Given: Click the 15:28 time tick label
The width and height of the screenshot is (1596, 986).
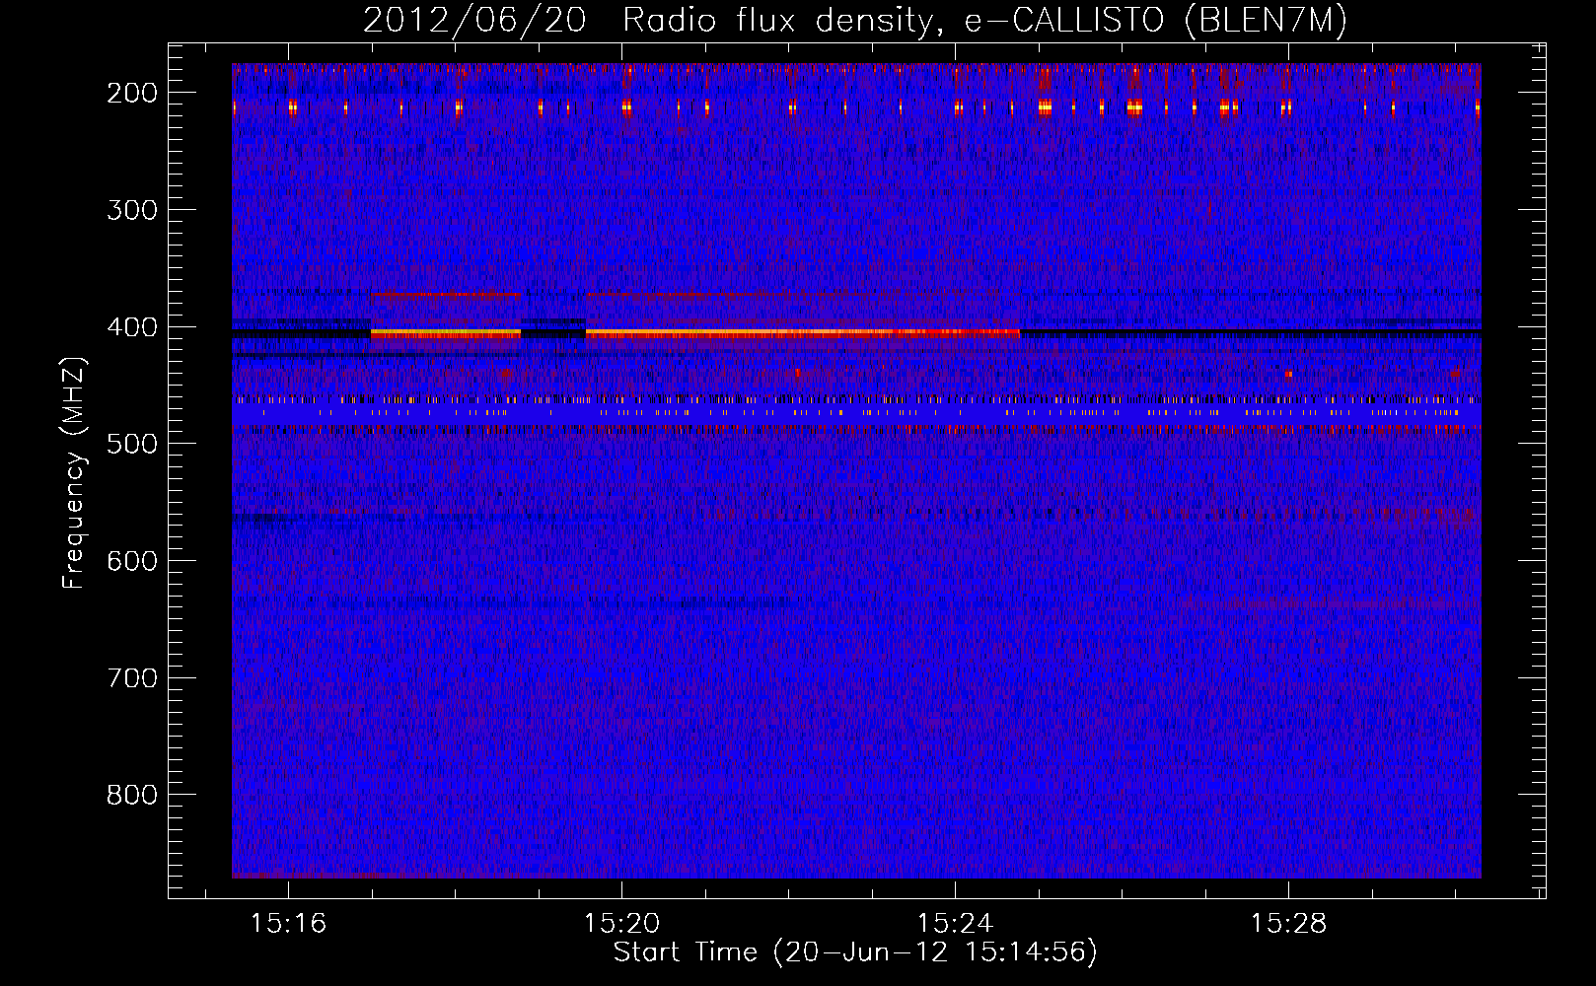Looking at the screenshot, I should coord(1288,924).
